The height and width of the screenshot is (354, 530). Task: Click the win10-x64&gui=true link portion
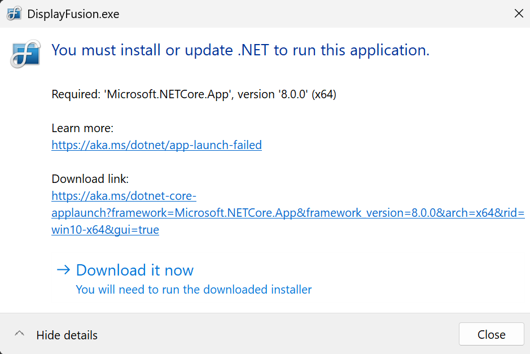[x=105, y=230]
